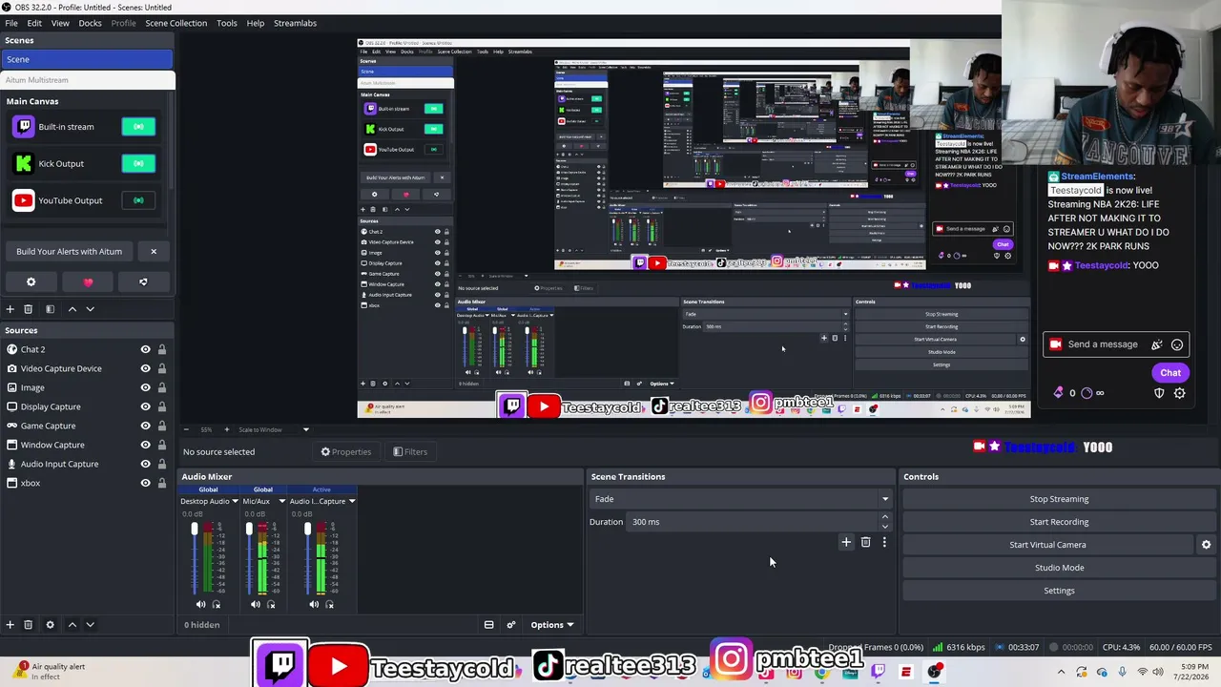Add a new source with plus icon
The height and width of the screenshot is (687, 1221).
10,625
